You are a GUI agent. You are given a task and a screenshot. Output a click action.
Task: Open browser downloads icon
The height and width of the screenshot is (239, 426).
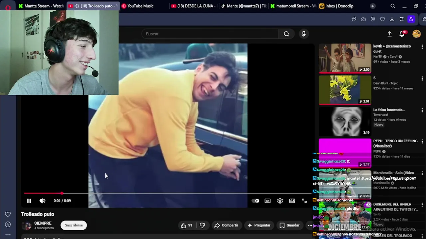[x=392, y=19]
